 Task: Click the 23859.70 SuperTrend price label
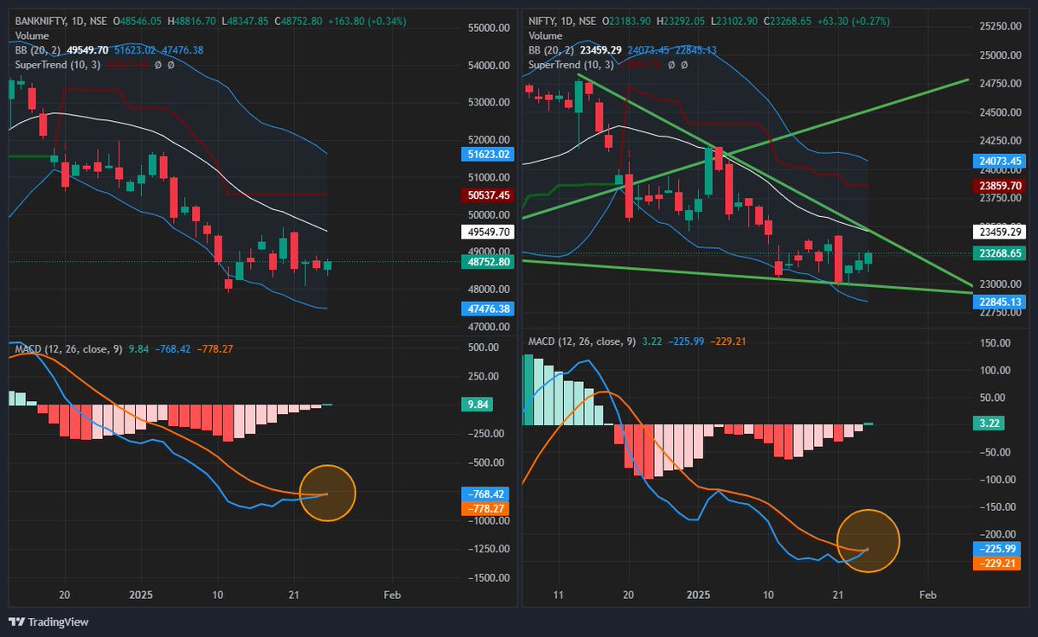(x=998, y=185)
